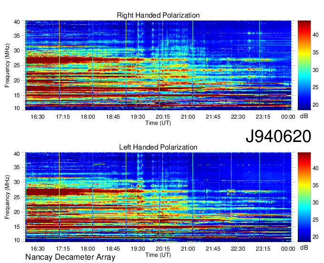Click "Frequency (MHz)" axis label of Right Handed plot
Viewport: 324px width, 263px height.
click(7, 65)
